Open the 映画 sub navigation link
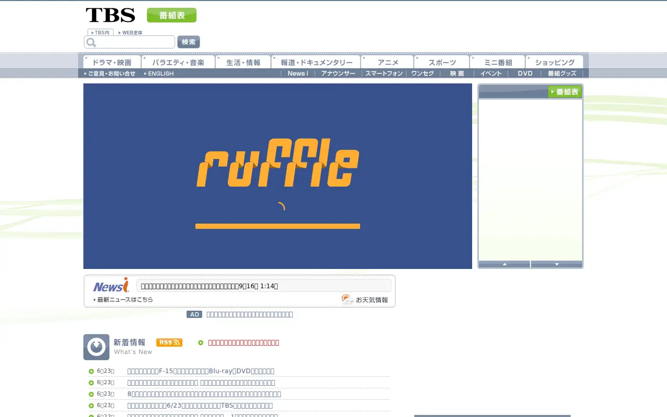The width and height of the screenshot is (667, 417). 457,73
